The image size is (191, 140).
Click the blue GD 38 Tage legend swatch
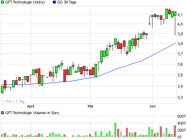tap(54, 2)
